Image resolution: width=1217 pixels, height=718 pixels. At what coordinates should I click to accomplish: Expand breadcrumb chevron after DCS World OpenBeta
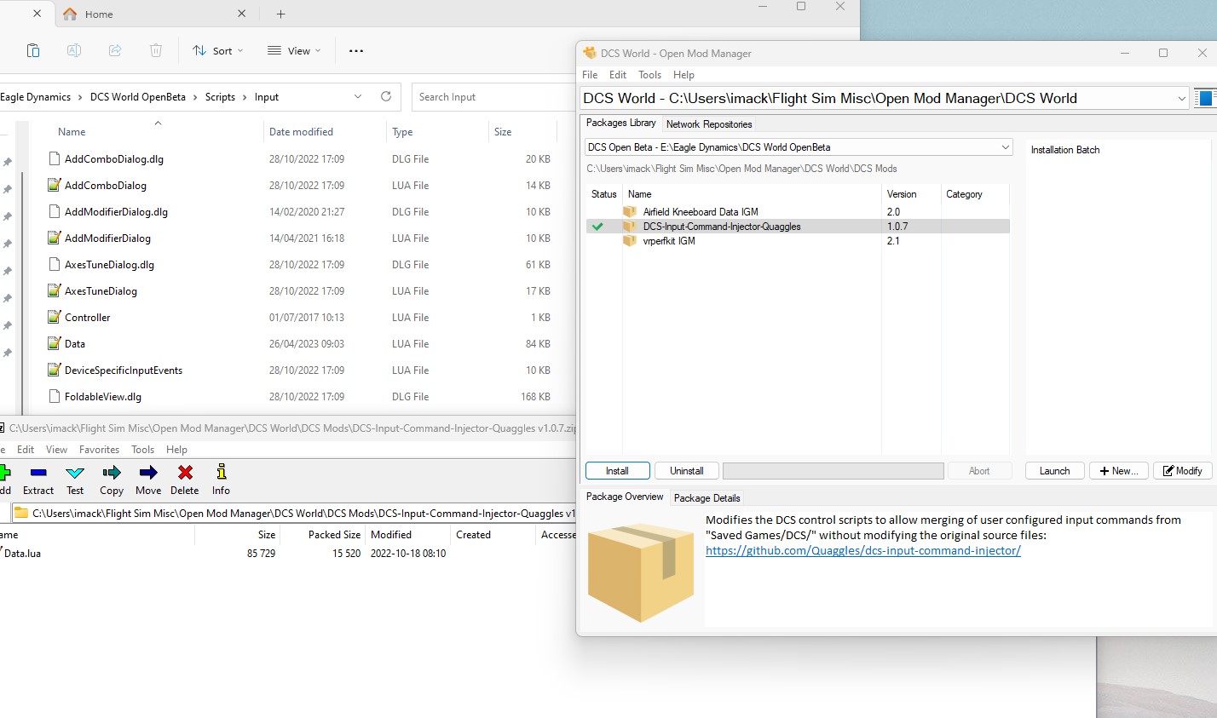point(195,97)
